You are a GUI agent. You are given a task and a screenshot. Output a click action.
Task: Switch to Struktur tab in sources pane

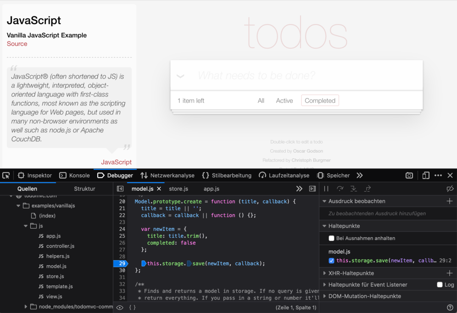coord(84,189)
